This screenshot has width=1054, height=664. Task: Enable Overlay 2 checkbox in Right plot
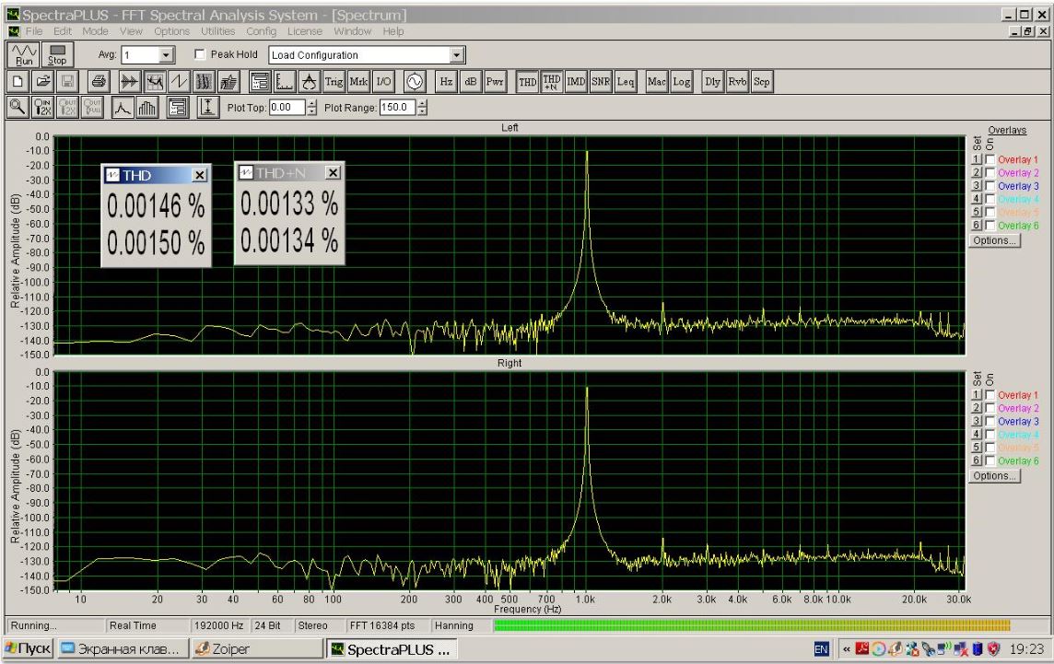[990, 409]
